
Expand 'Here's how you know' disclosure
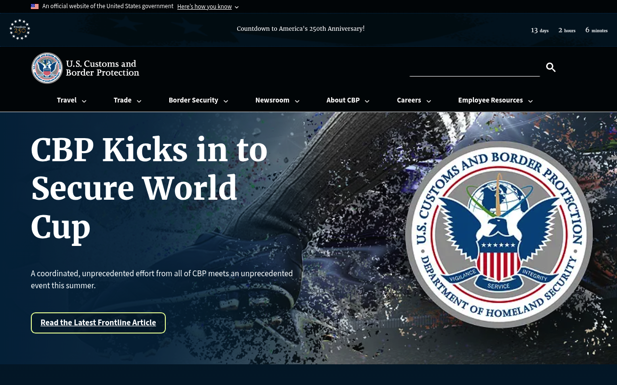208,7
